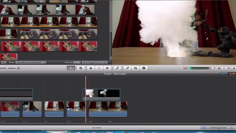Reject selection with the X button
236x133 pixels.
tap(107, 68)
